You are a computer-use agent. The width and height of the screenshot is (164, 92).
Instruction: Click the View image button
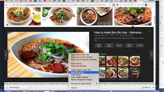[109, 45]
